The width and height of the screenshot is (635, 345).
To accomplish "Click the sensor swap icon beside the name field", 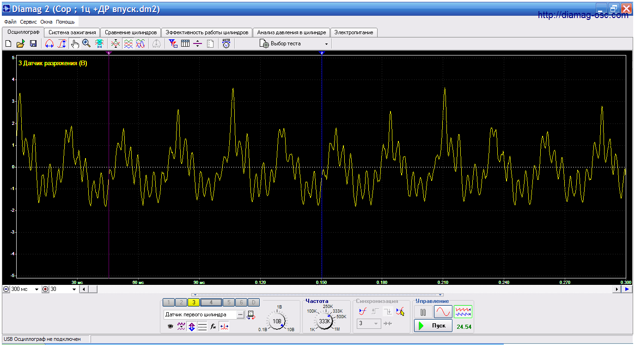I will click(x=251, y=315).
